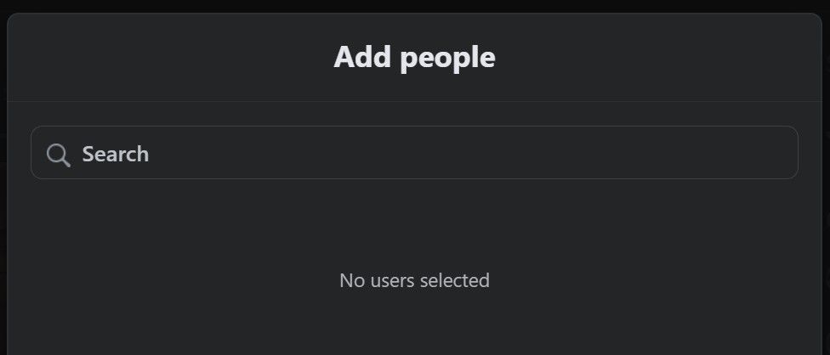
Task: Click the dialog header bar left of the title
Action: pos(170,58)
